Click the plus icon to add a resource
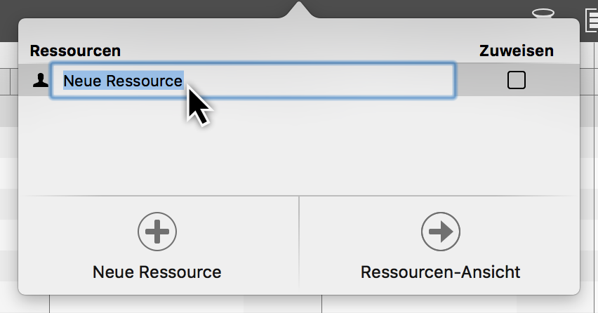The width and height of the screenshot is (598, 313). (157, 231)
